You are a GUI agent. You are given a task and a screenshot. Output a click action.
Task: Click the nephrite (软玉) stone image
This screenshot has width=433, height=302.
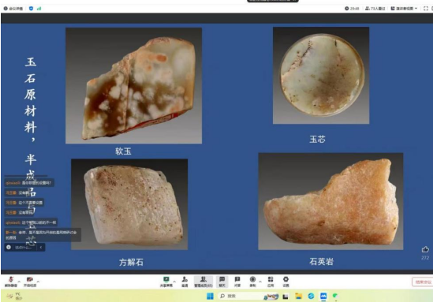tap(133, 86)
